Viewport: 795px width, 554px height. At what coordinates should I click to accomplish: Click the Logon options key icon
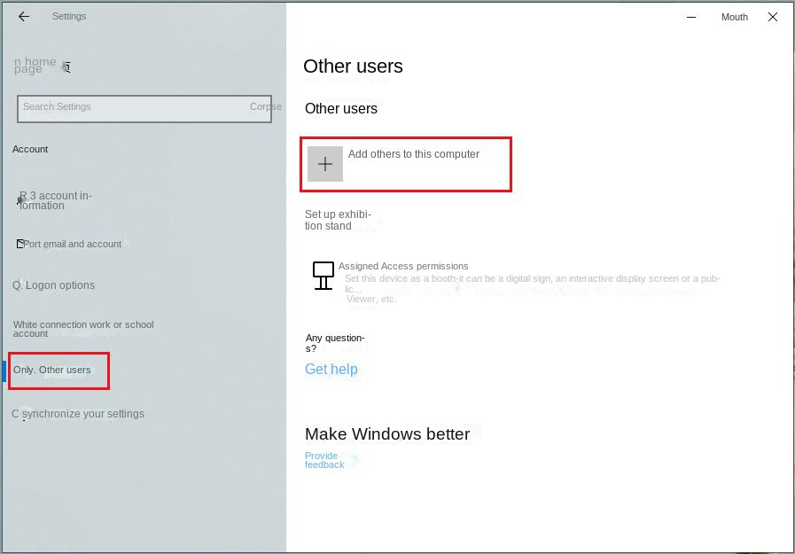17,285
